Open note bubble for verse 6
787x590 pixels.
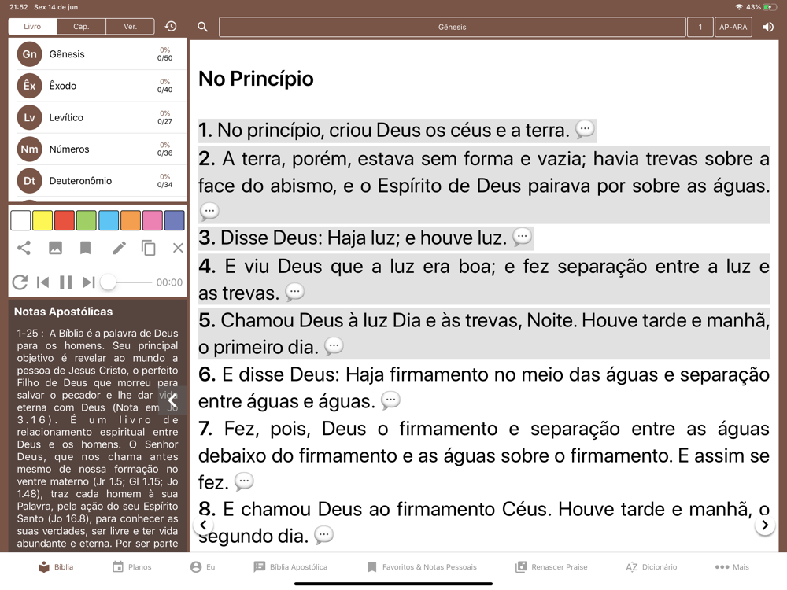390,400
